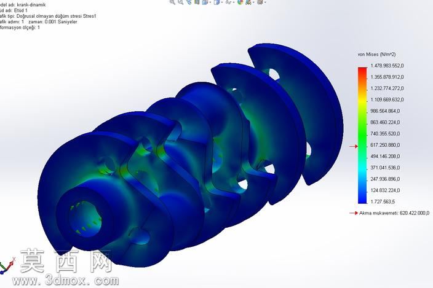Click the Edit Appearance color ball icon

click(x=240, y=2)
